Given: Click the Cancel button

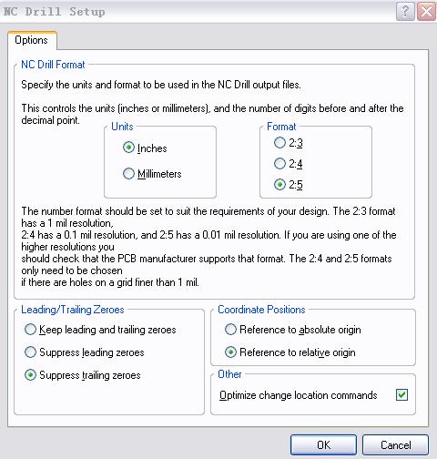Looking at the screenshot, I should (396, 445).
